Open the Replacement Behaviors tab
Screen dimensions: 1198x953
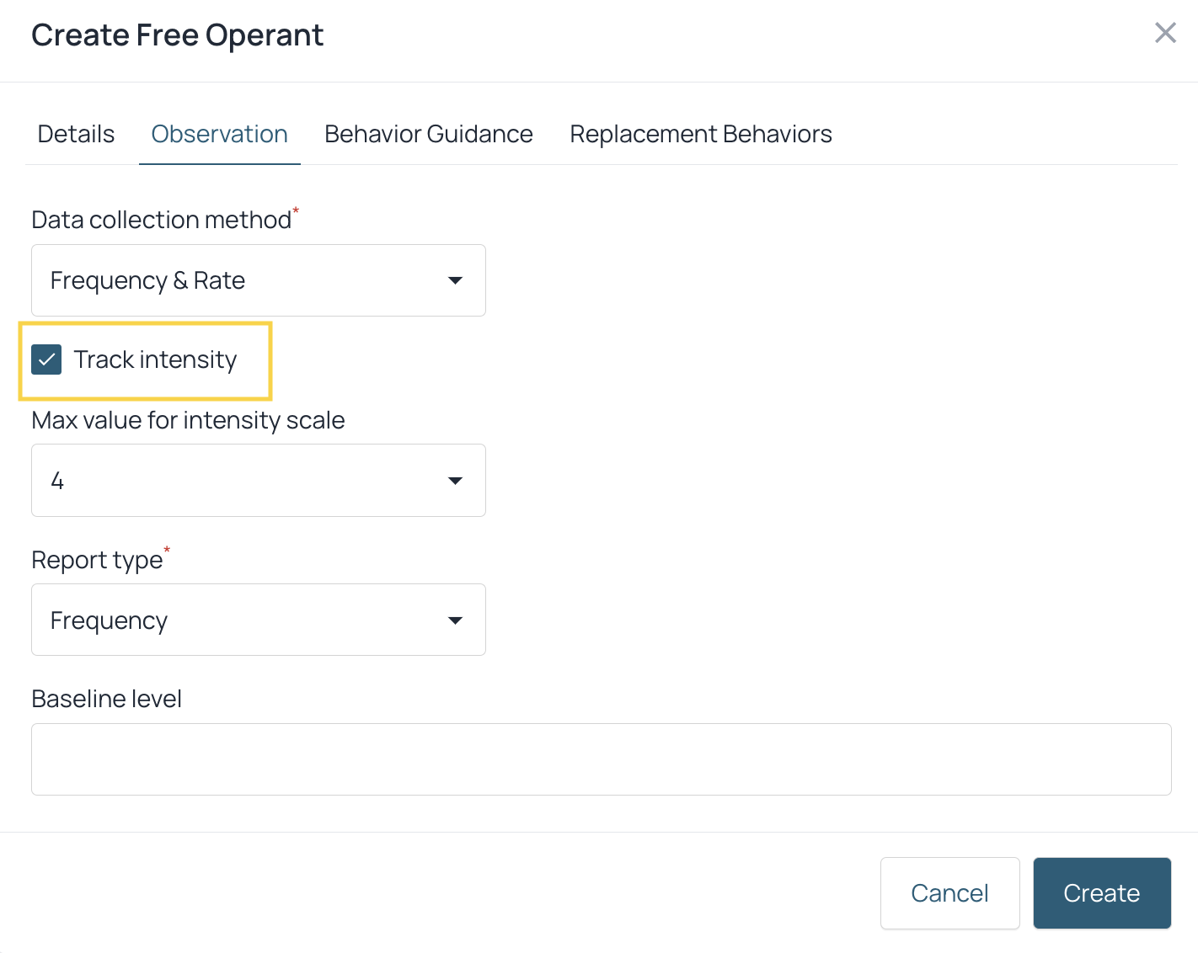[x=701, y=134]
